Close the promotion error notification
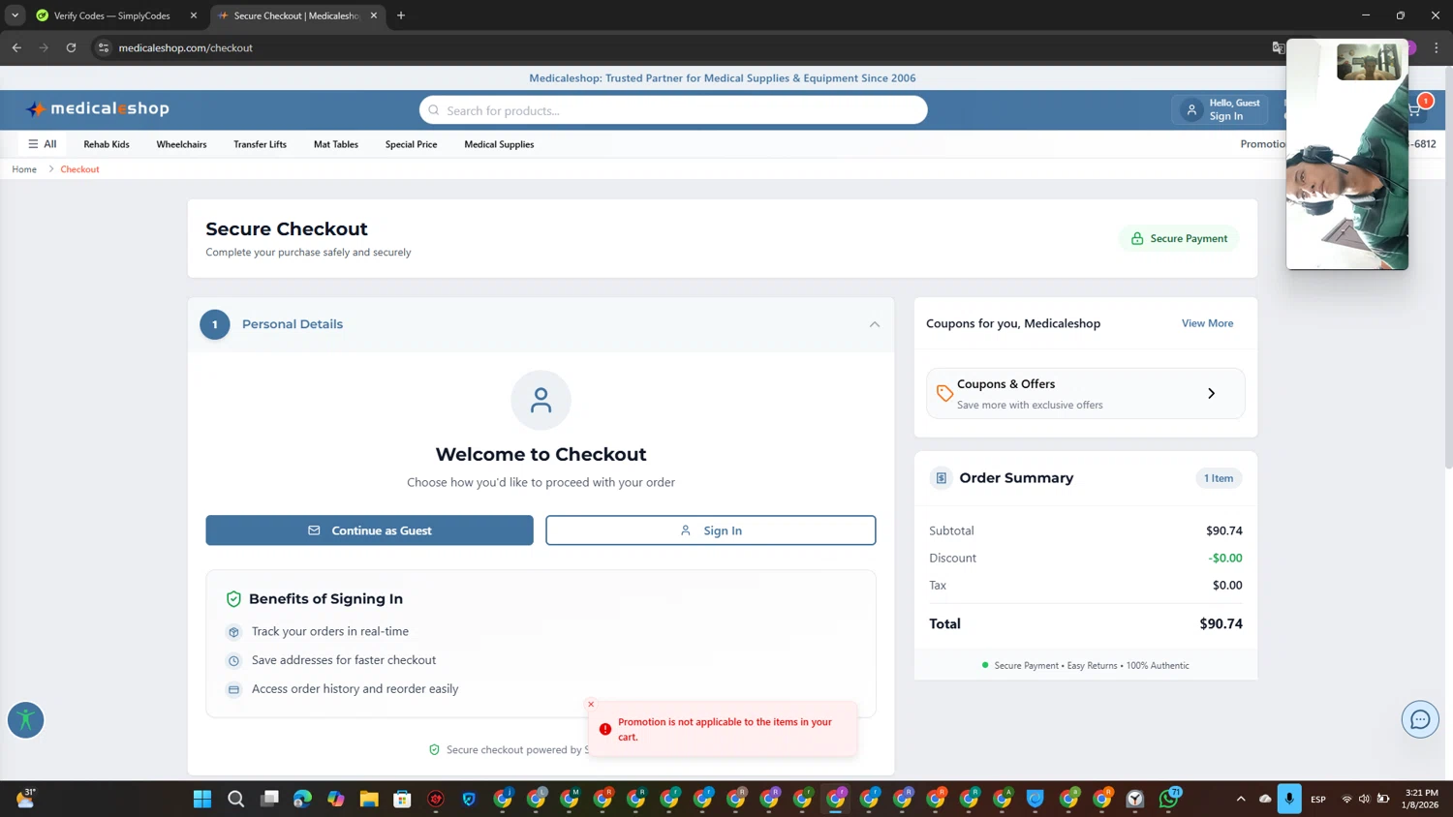 [x=591, y=704]
